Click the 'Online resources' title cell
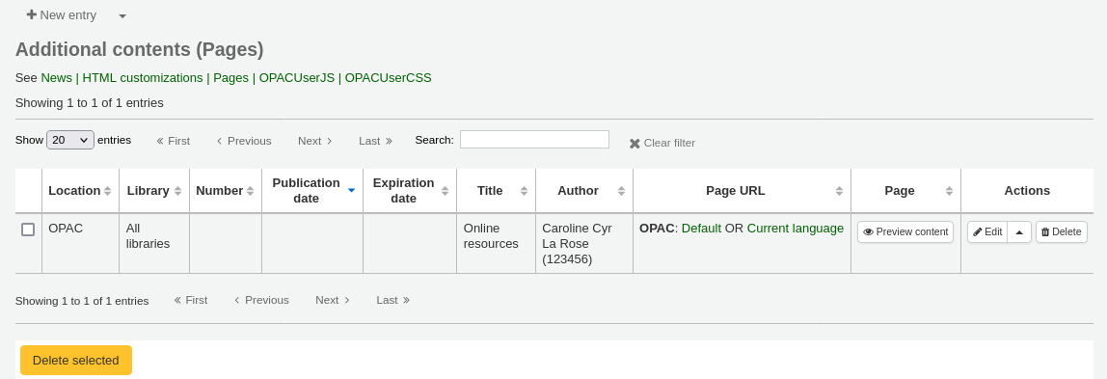Image resolution: width=1107 pixels, height=379 pixels. (x=496, y=243)
